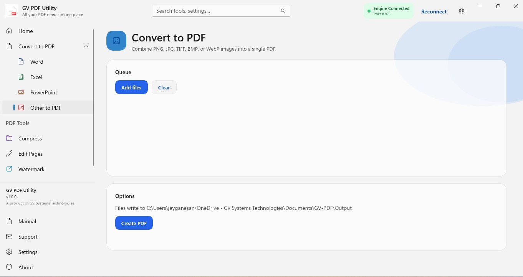Open settings via top-right gear icon
Screen dimensions: 523x277
coord(462,11)
